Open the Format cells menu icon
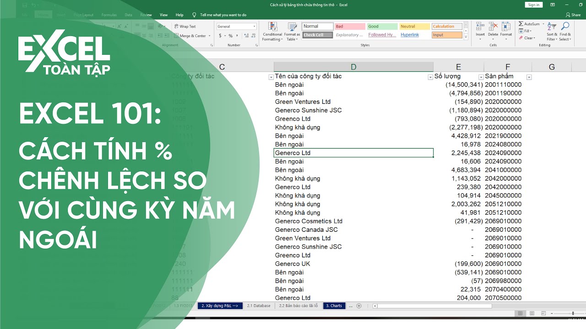This screenshot has height=329, width=586. (x=506, y=27)
